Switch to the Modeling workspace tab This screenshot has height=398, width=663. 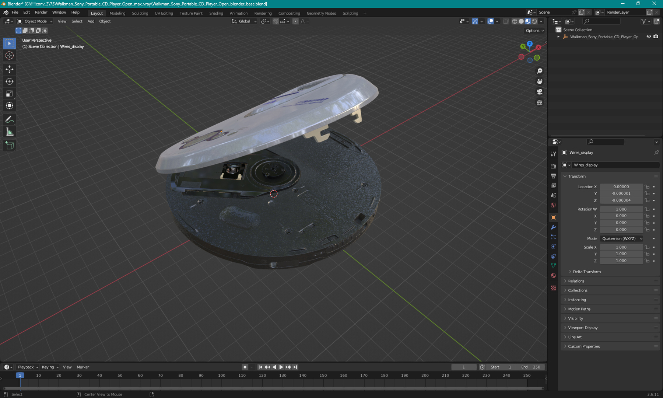[117, 13]
